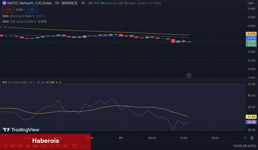
Task: Select YTD time range button
Action: click(x=43, y=146)
